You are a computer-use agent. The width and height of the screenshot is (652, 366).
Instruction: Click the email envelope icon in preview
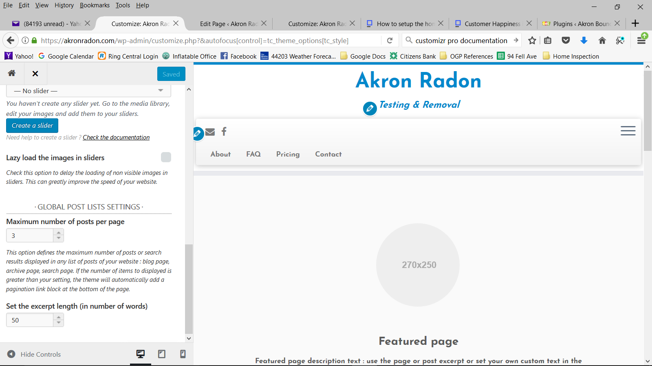(x=210, y=132)
